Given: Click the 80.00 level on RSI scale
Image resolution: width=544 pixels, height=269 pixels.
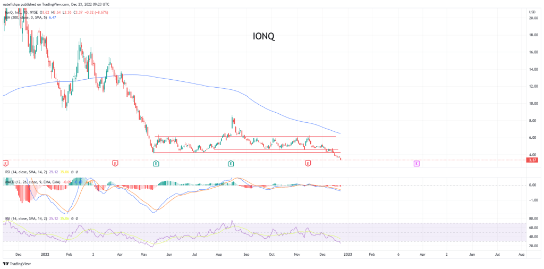Looking at the screenshot, I should [533, 218].
